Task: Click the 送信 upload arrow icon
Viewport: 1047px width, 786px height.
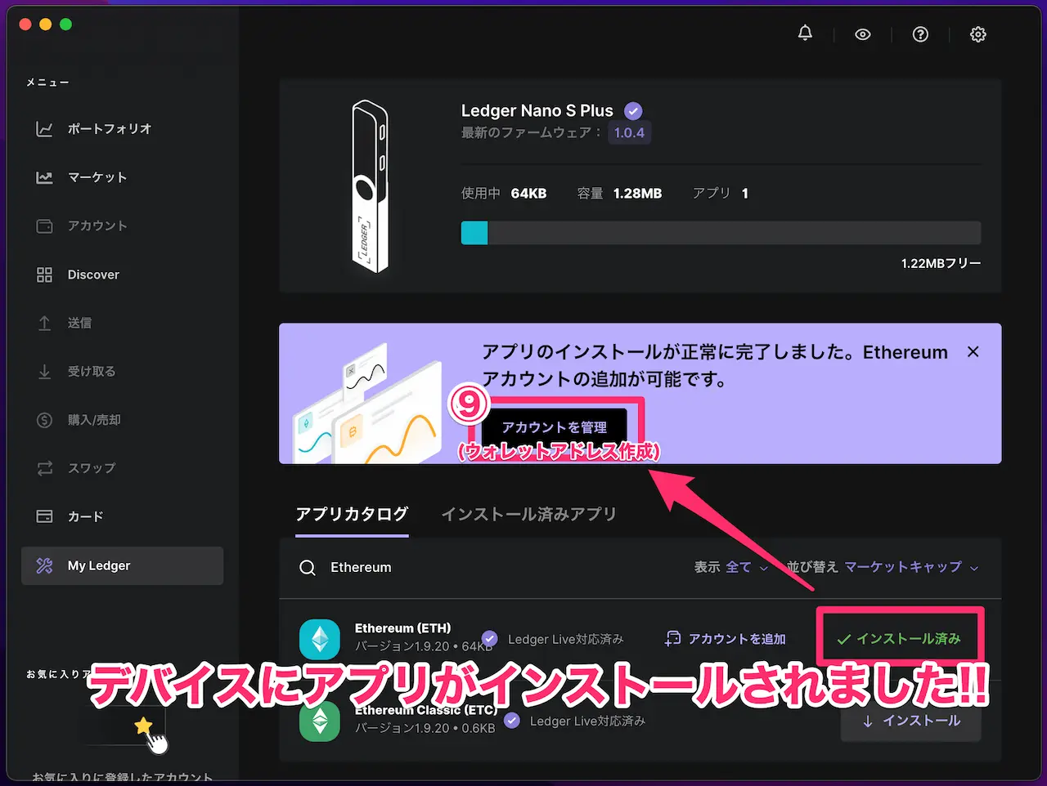Action: tap(44, 323)
